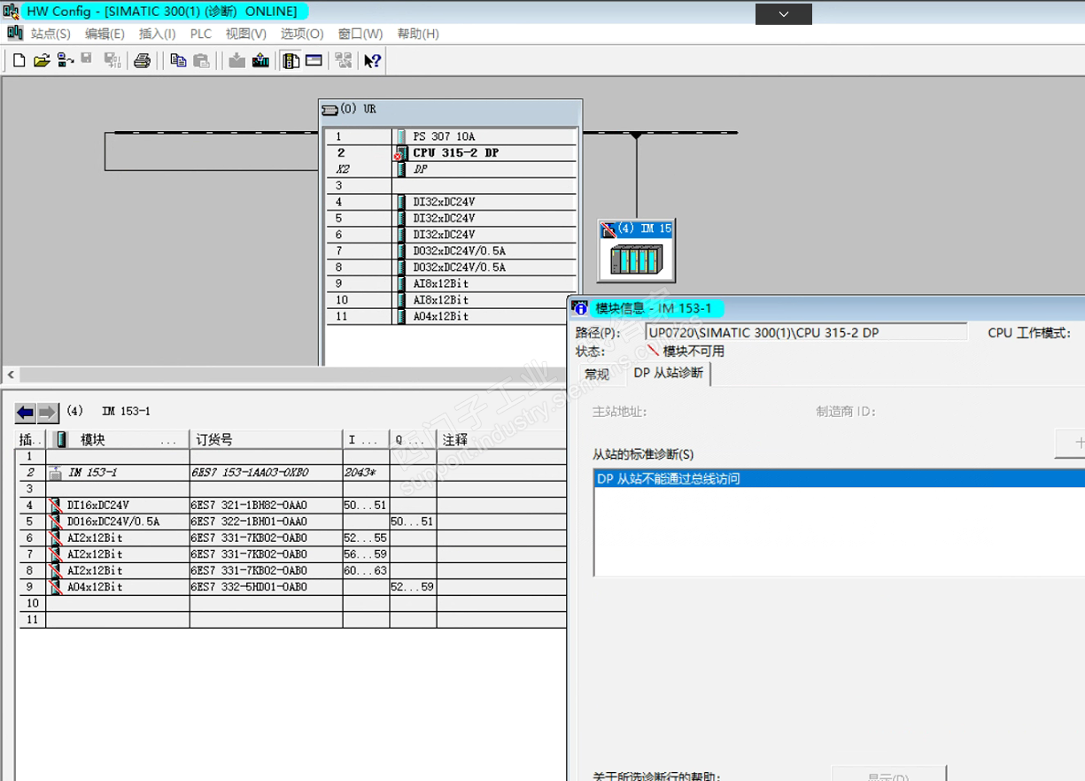Click the Print toolbar icon
Image resolution: width=1085 pixels, height=781 pixels.
click(x=142, y=61)
